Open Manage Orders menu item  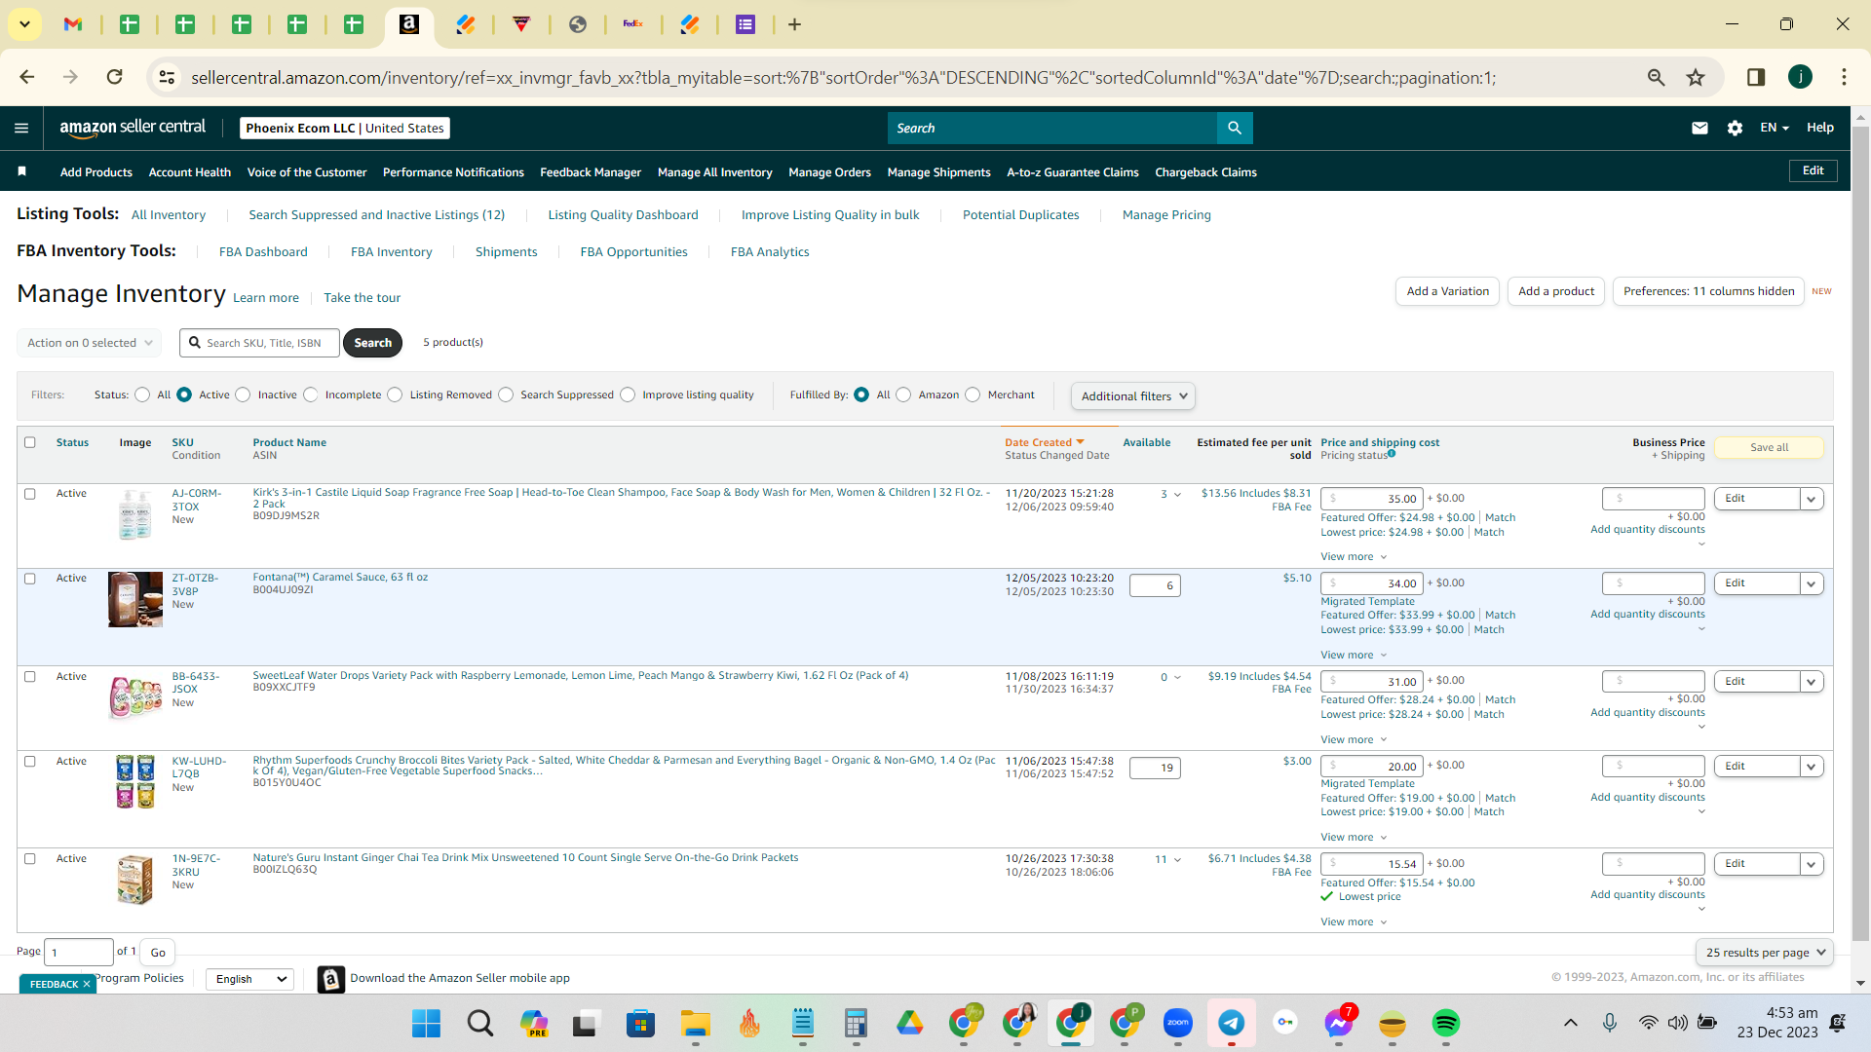tap(829, 172)
